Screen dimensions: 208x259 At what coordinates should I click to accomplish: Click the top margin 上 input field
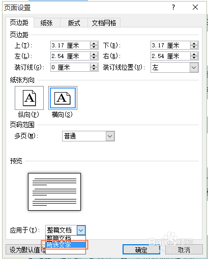pos(70,45)
